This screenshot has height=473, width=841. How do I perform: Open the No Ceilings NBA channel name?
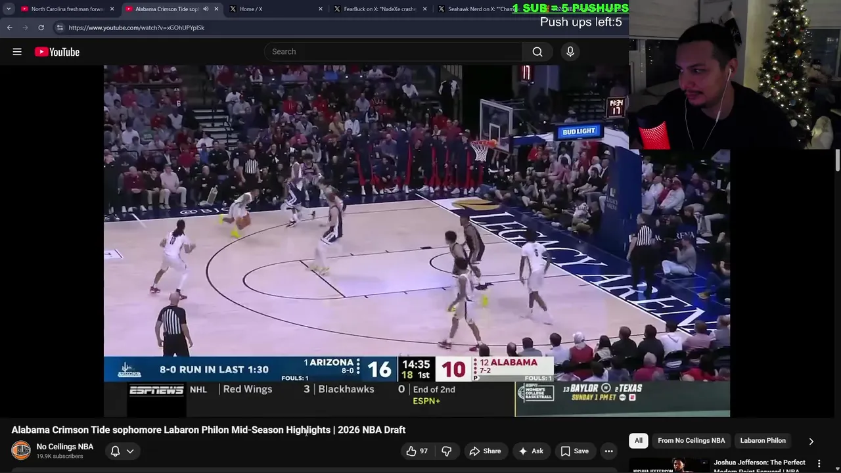(x=65, y=447)
